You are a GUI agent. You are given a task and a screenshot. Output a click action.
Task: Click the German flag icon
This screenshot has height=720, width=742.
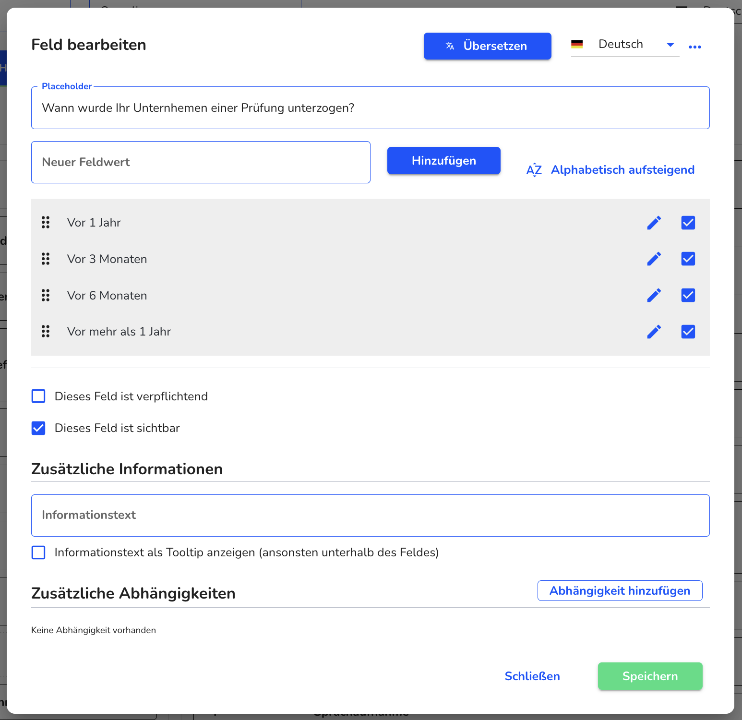pos(577,44)
